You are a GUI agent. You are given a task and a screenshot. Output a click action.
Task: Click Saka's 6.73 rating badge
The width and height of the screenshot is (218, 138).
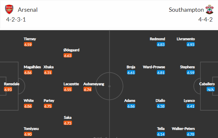pos(68,123)
